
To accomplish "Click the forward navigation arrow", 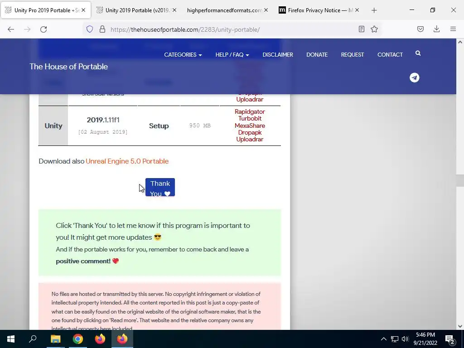I will click(27, 29).
